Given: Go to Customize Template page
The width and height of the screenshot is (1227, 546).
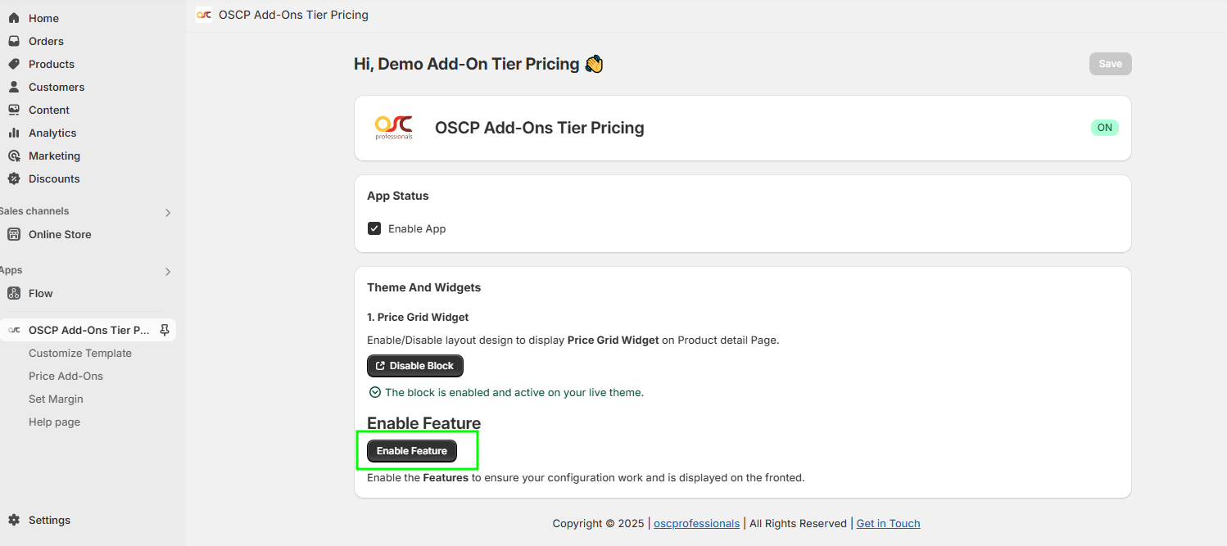Looking at the screenshot, I should tap(79, 353).
